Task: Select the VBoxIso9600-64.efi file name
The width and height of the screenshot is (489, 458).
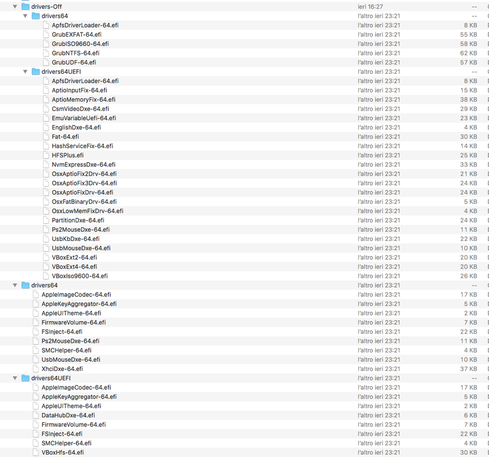Action: [x=80, y=276]
